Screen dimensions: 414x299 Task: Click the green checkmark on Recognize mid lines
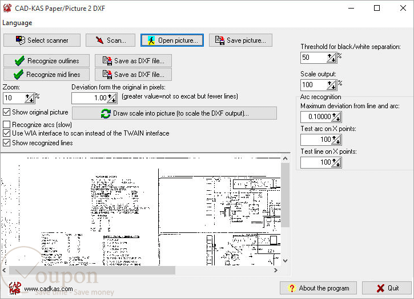click(18, 75)
